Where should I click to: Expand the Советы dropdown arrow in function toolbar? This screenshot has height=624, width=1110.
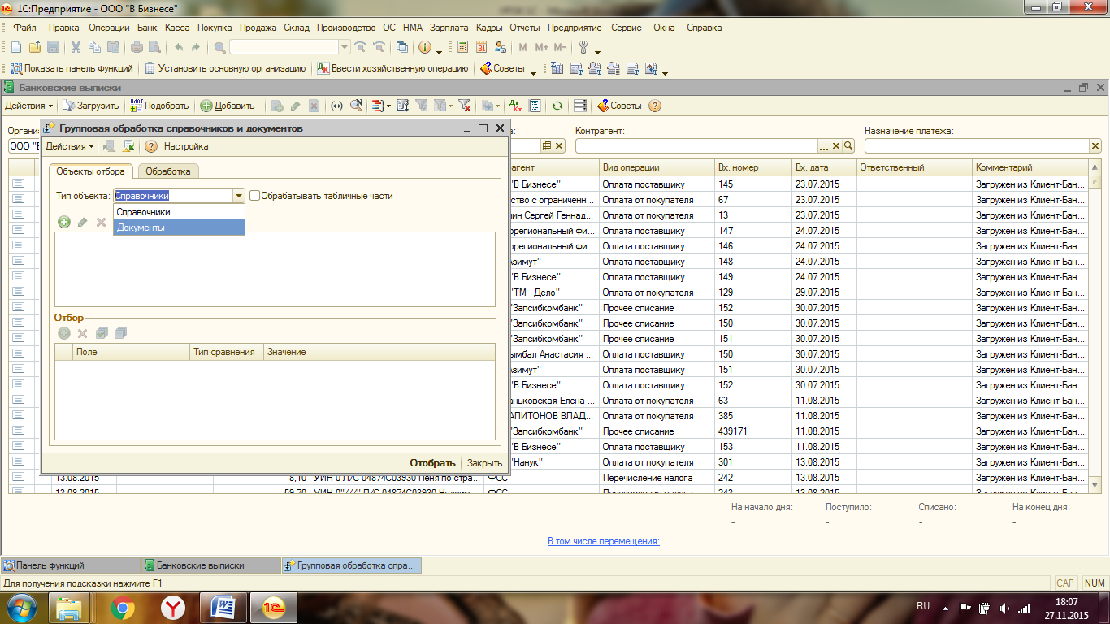pos(533,71)
